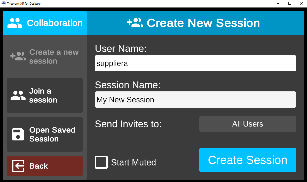Click the add-people icon beside Create New Session

(135, 23)
